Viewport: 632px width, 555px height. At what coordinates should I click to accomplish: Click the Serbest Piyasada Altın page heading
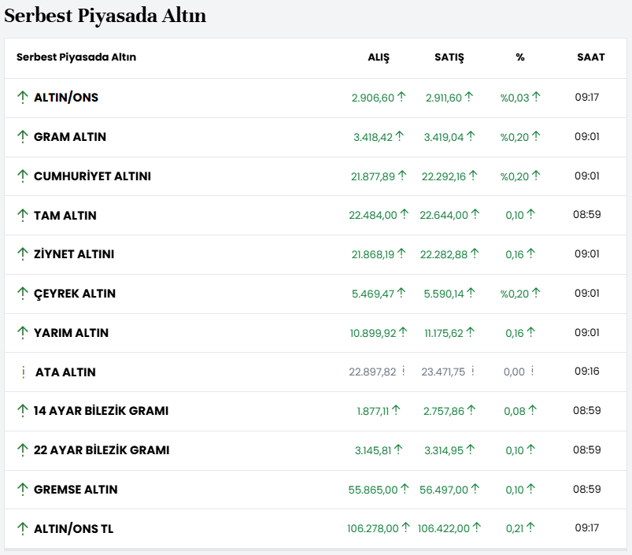[105, 16]
